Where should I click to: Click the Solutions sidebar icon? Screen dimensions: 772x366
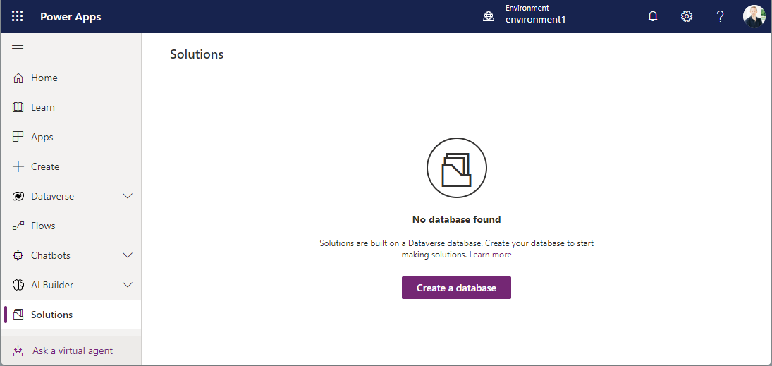click(18, 315)
